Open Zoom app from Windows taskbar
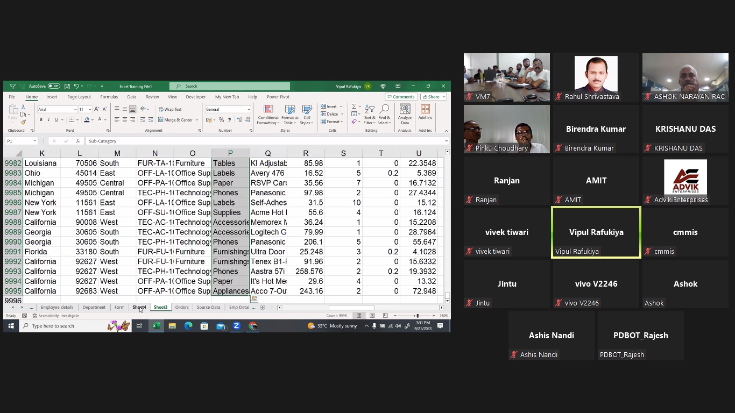The image size is (735, 413). (236, 326)
